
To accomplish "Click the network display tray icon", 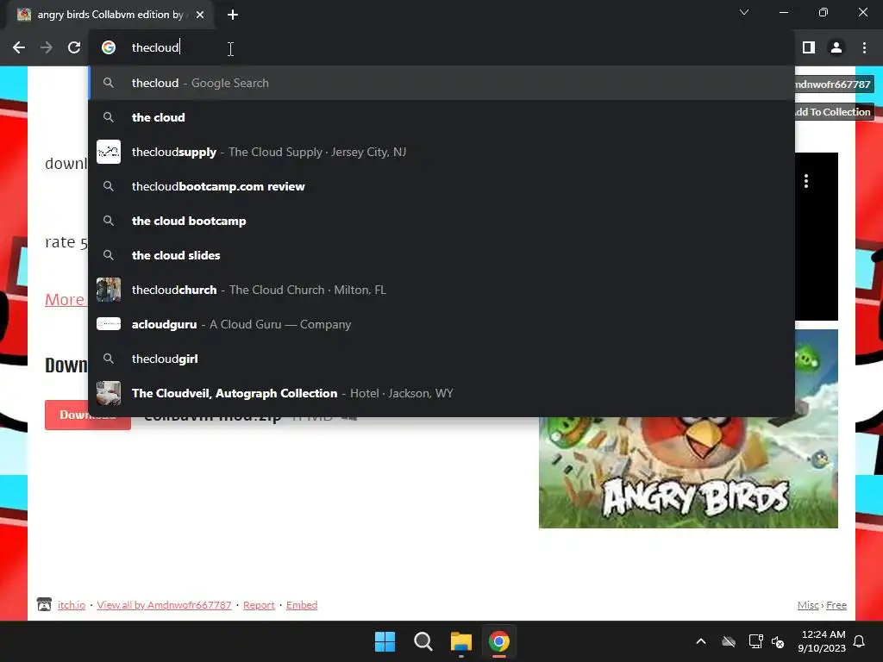I will tap(755, 641).
